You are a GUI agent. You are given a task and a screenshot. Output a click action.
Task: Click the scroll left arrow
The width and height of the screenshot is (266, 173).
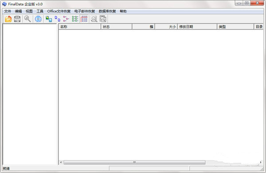click(61, 162)
